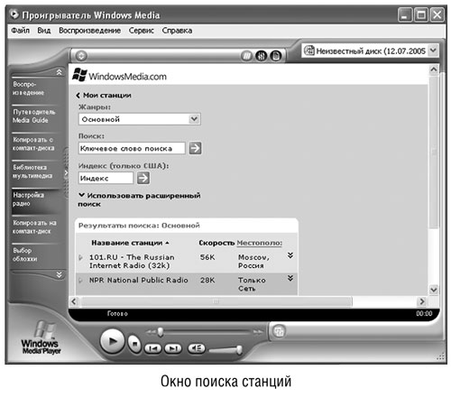Sort by Название станции column
The width and height of the screenshot is (451, 398).
click(130, 243)
